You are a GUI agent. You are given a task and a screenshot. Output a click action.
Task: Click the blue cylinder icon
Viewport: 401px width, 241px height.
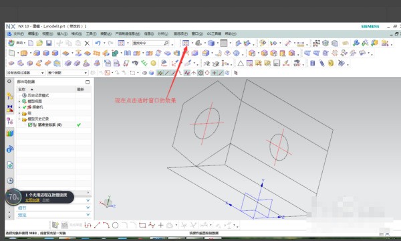coord(312,63)
